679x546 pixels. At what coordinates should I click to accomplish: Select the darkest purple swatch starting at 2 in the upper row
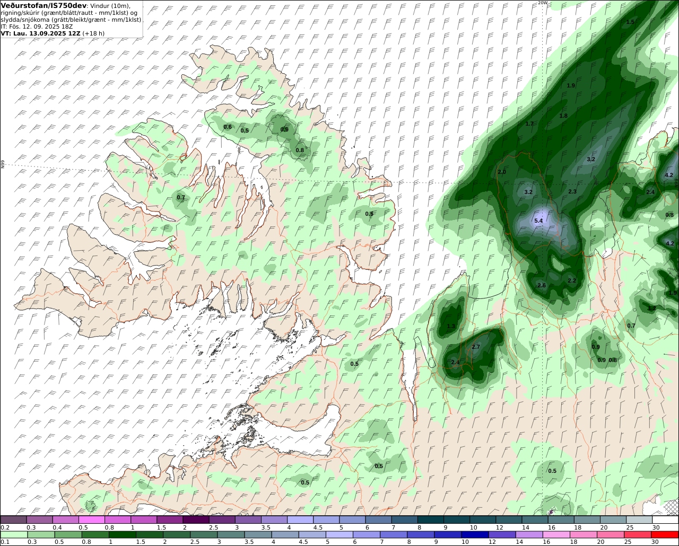(196, 519)
